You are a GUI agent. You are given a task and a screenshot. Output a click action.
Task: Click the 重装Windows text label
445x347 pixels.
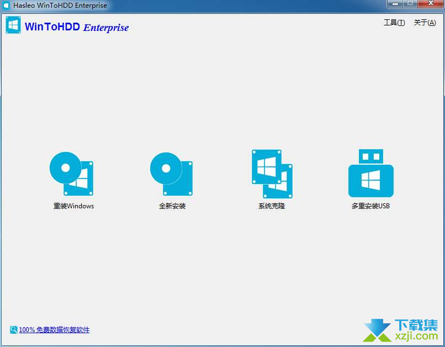(73, 206)
